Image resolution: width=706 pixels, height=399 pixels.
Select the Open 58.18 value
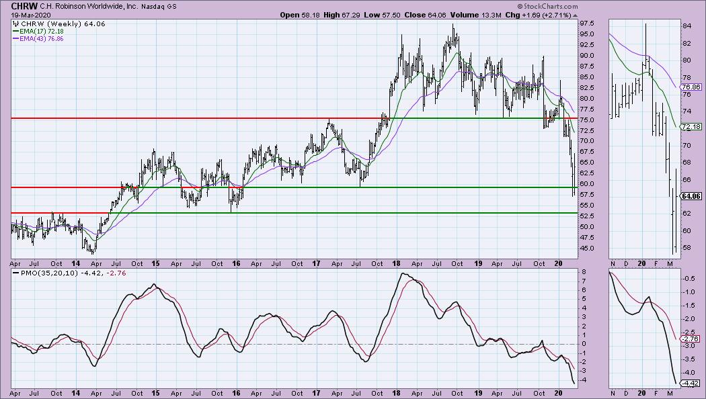point(300,15)
